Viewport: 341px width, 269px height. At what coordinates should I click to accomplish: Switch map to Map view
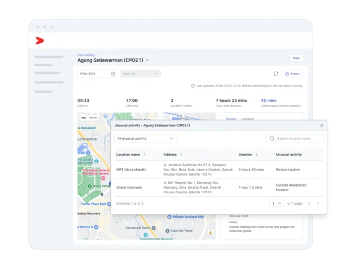tap(84, 118)
